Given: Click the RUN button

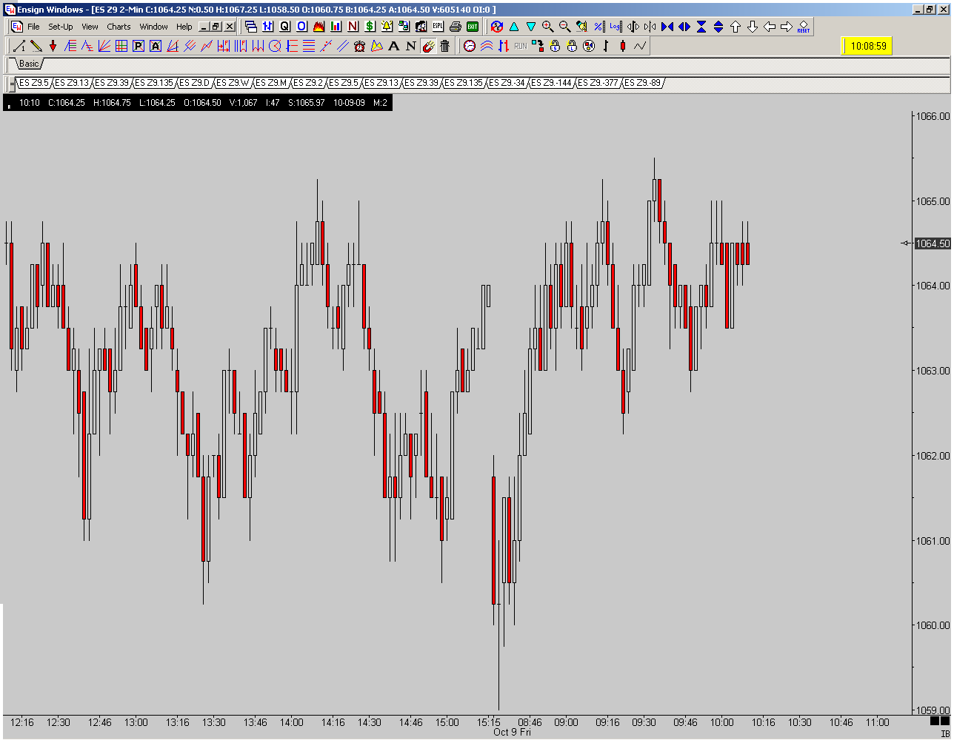Looking at the screenshot, I should [521, 46].
